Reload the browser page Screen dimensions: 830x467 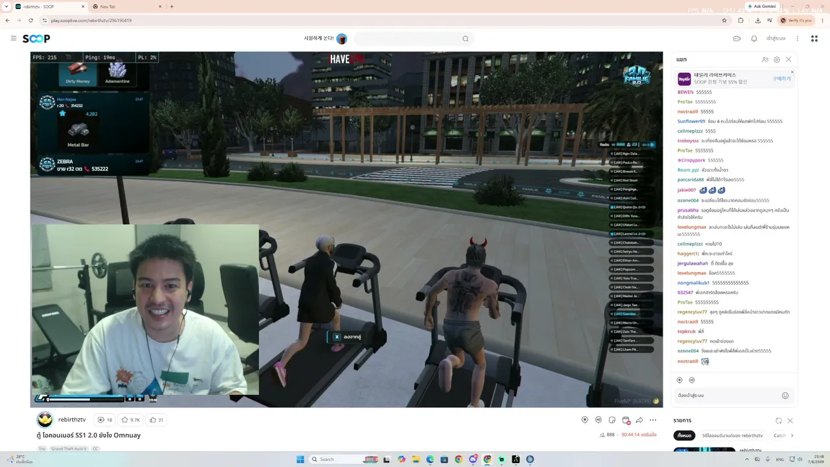[x=30, y=20]
